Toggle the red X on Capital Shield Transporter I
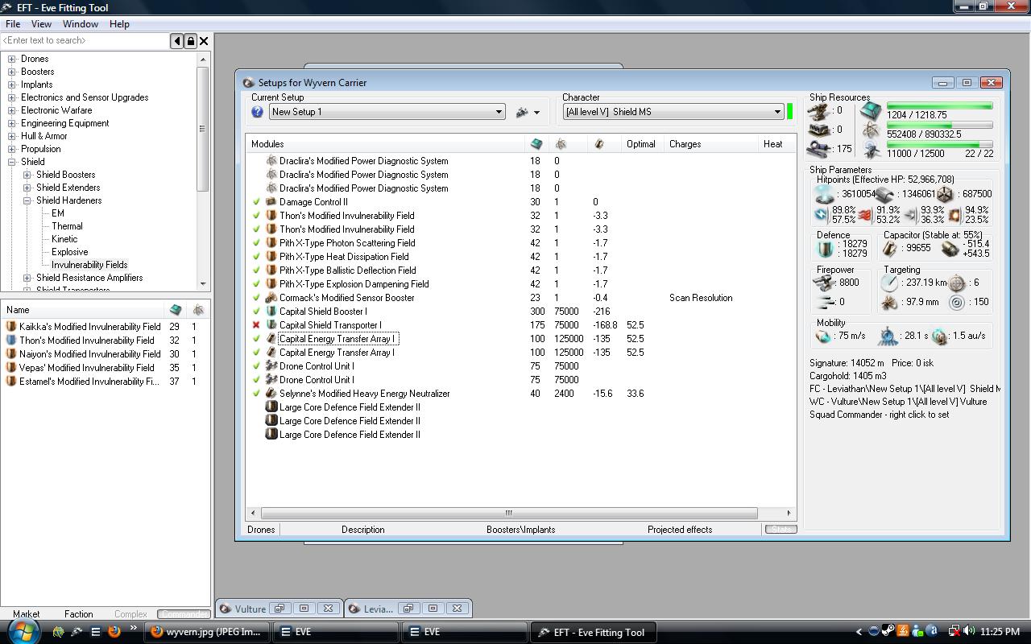Viewport: 1031px width, 644px height. 256,325
